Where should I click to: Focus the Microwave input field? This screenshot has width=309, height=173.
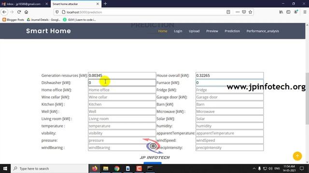click(229, 111)
